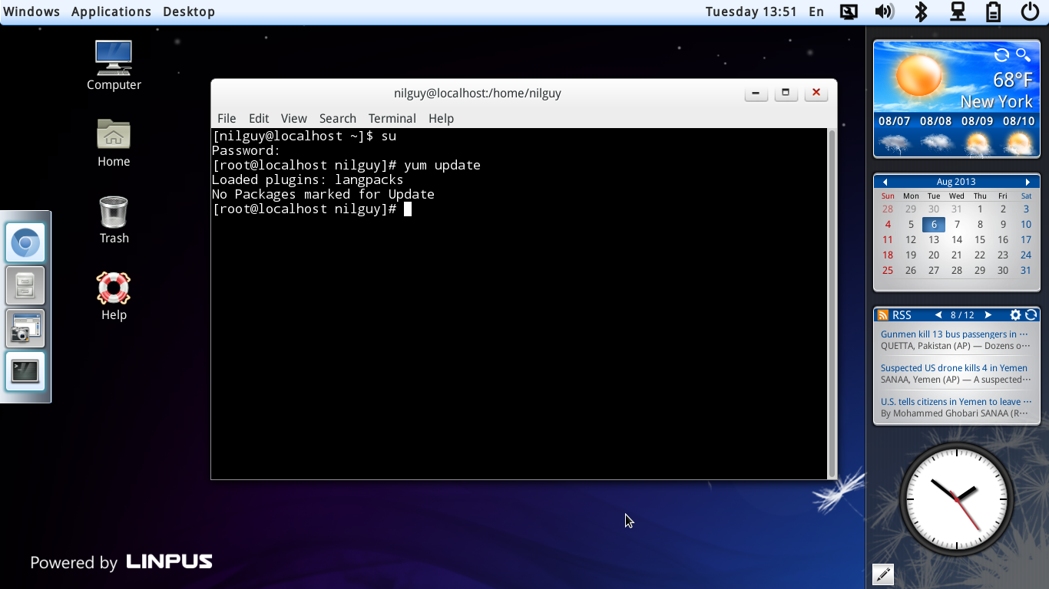The height and width of the screenshot is (589, 1049).
Task: Open the Suspected US drone kills 4 article
Action: (x=953, y=368)
